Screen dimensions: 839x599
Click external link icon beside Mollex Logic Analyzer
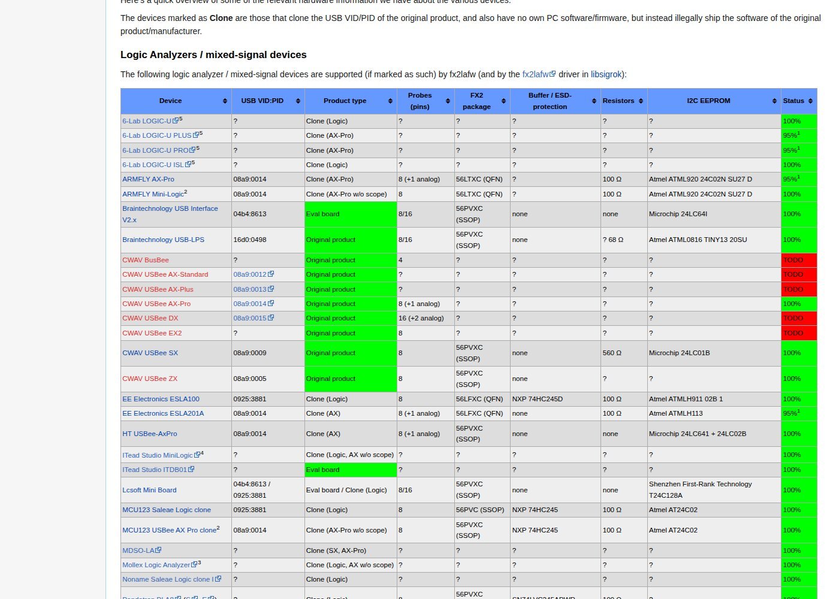pos(194,565)
